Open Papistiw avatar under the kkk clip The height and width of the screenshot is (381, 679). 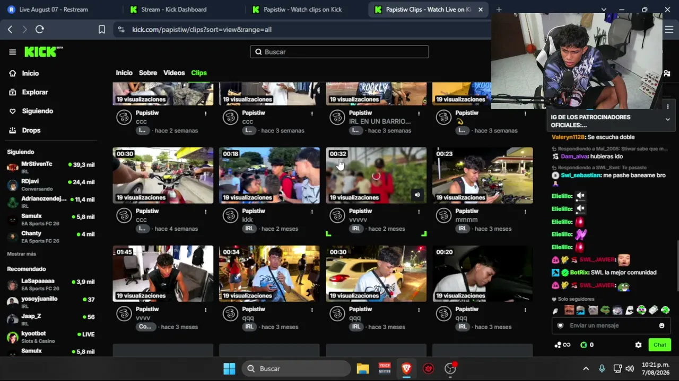point(230,215)
